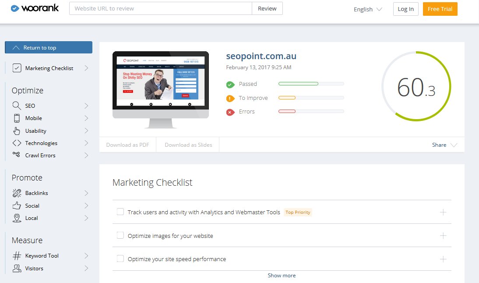Viewport: 479px width, 283px height.
Task: Expand the Track users and activity item plus
Action: (x=443, y=212)
